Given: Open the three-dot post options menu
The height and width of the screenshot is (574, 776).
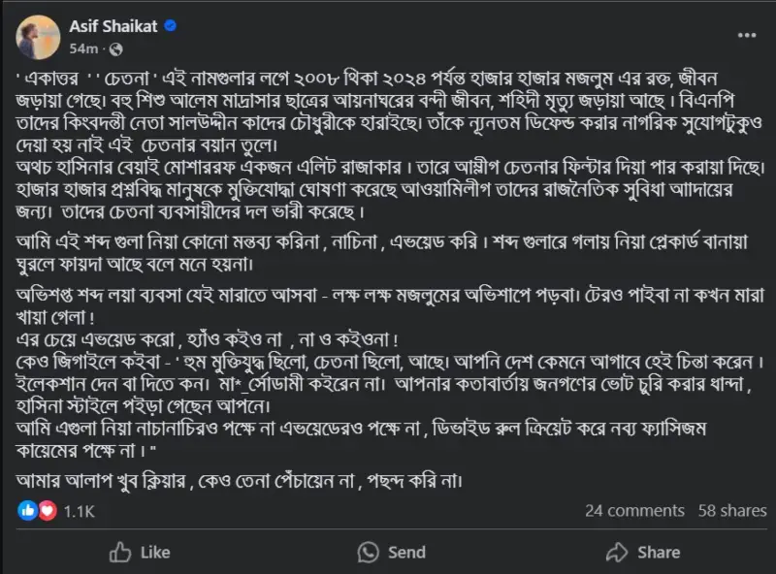Looking at the screenshot, I should click(x=746, y=35).
